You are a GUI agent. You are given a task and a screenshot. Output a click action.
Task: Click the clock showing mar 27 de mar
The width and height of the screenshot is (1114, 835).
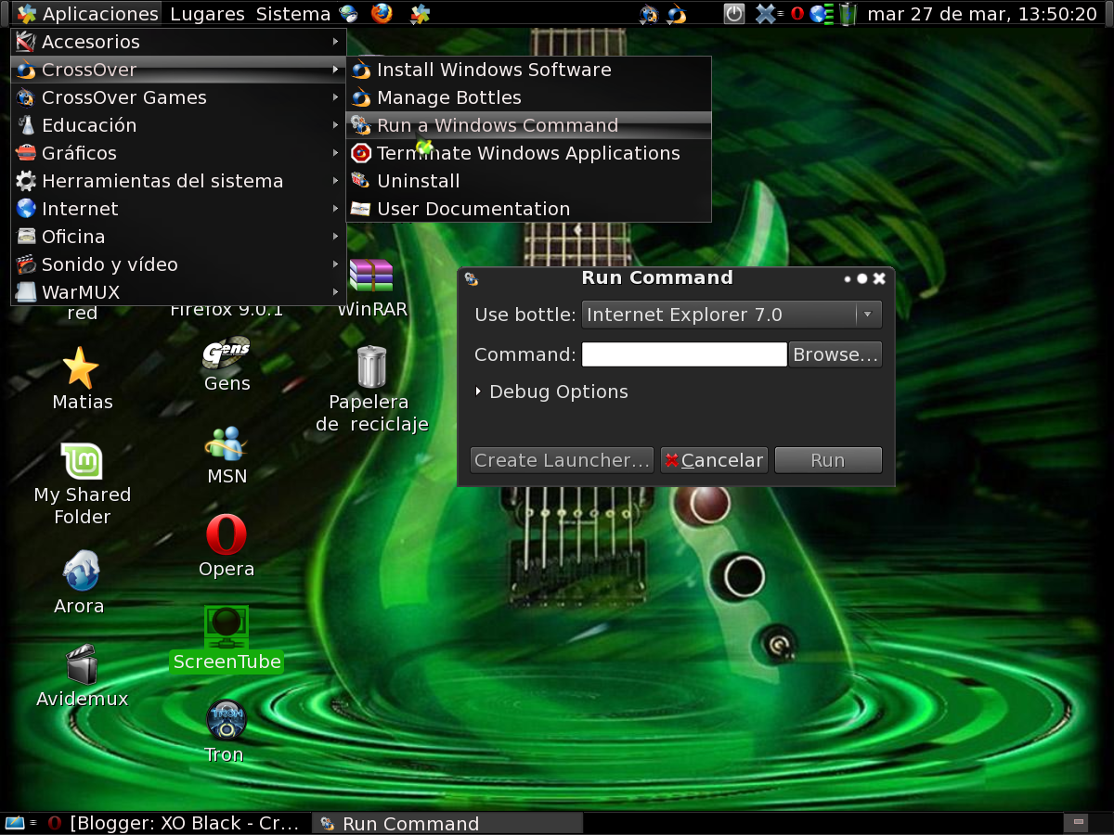click(x=982, y=14)
